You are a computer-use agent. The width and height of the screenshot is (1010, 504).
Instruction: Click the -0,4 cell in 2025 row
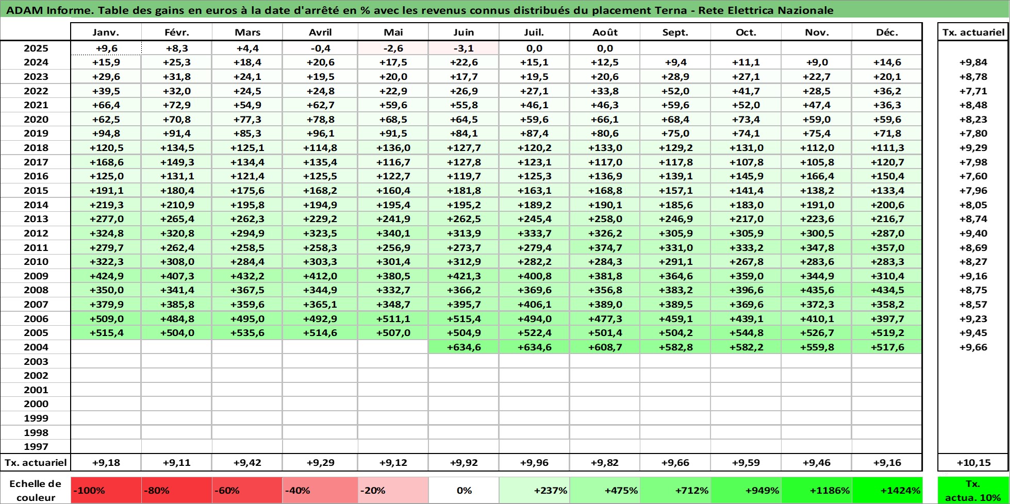[320, 48]
